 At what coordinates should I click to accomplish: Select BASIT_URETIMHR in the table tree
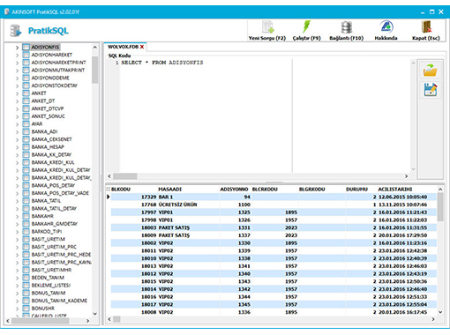click(51, 270)
